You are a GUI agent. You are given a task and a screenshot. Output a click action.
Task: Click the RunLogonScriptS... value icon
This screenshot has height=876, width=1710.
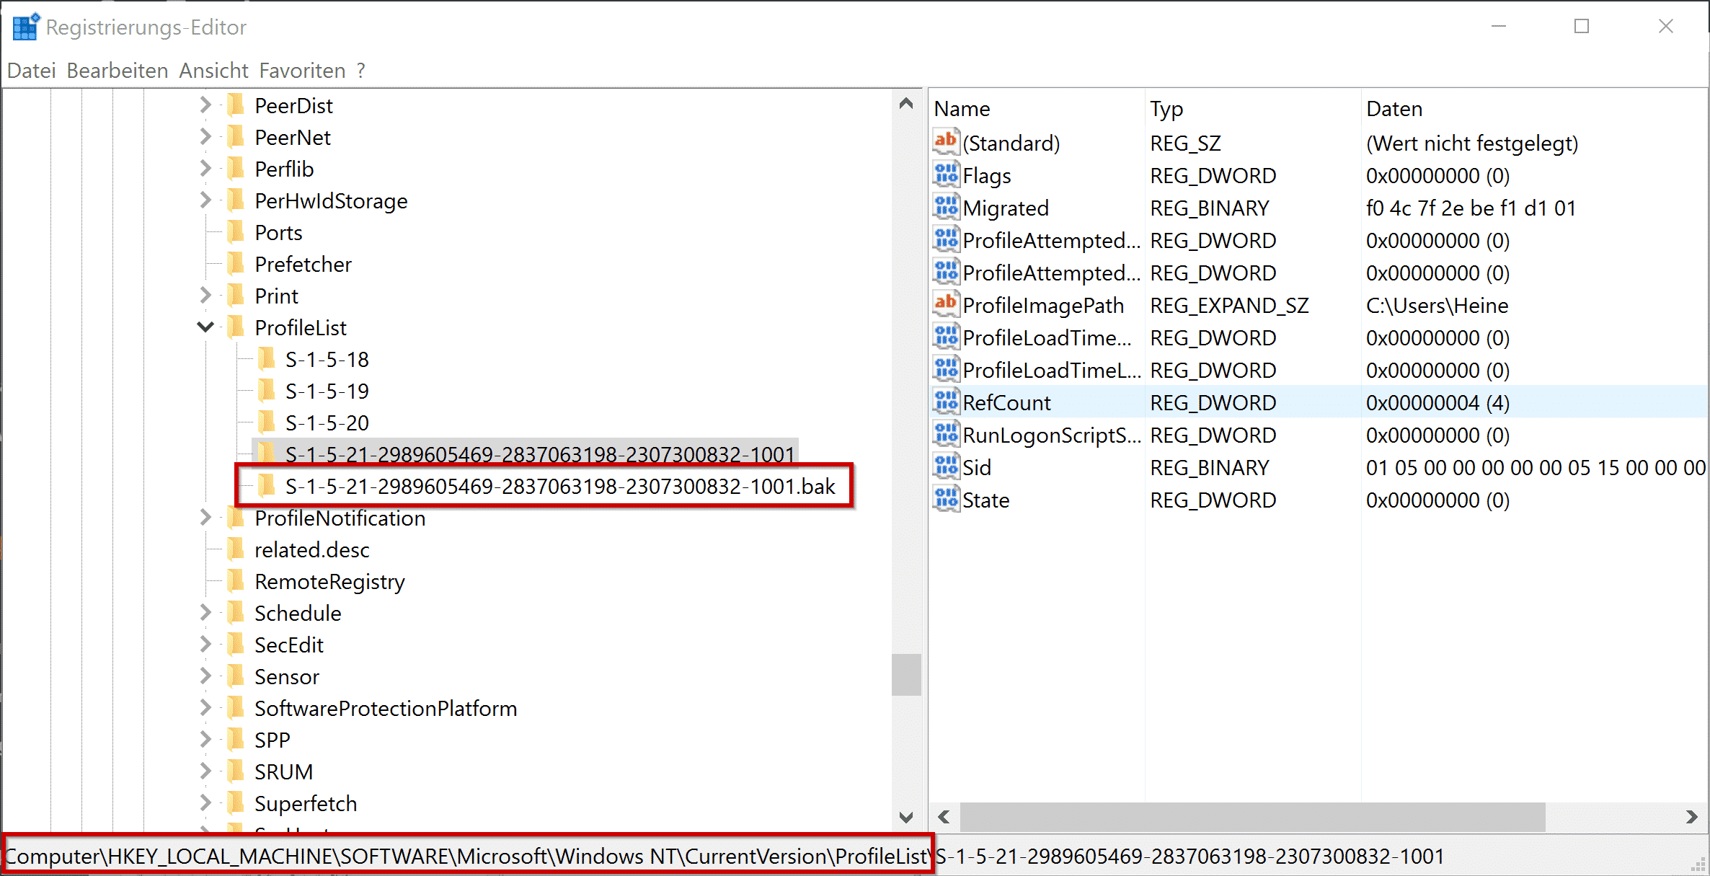coord(946,434)
